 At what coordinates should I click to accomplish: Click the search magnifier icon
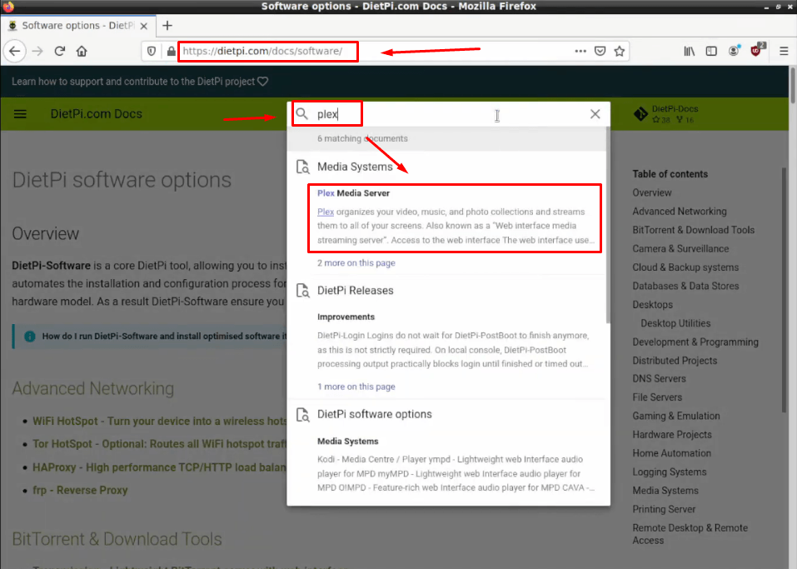pos(302,114)
